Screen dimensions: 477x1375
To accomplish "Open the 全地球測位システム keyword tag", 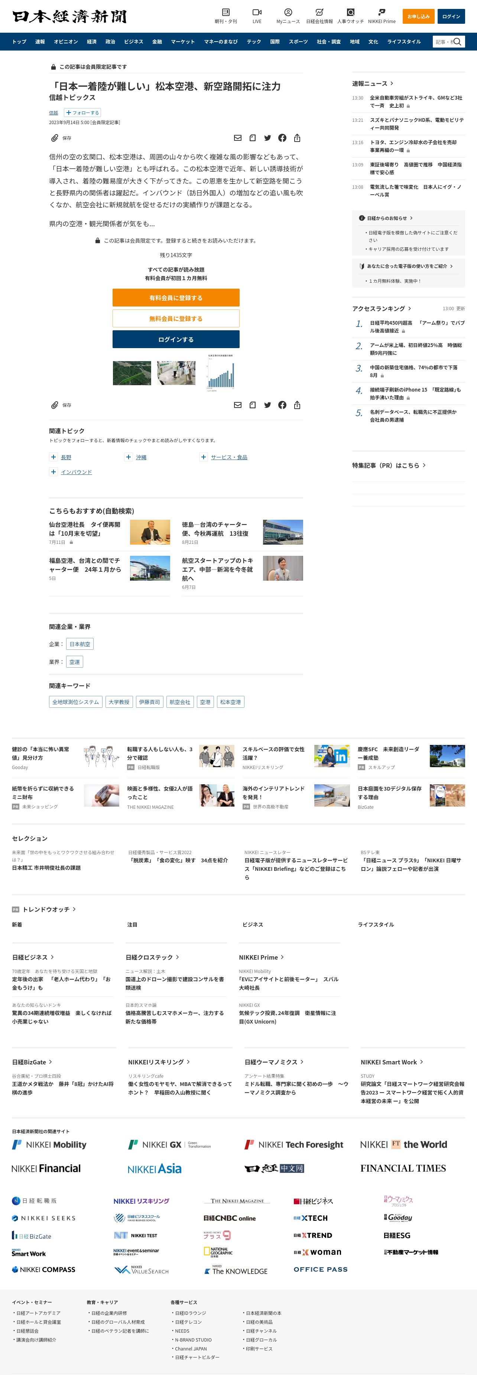I will click(76, 702).
